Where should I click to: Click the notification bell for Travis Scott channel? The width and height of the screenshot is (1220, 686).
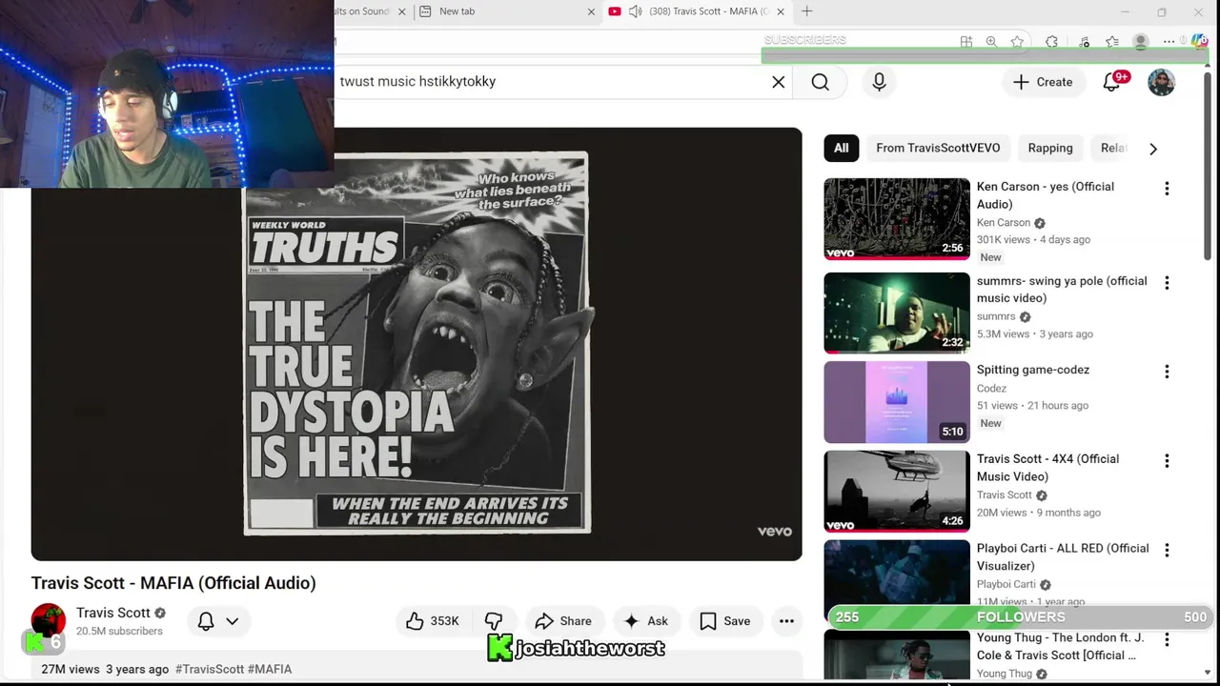(x=206, y=621)
